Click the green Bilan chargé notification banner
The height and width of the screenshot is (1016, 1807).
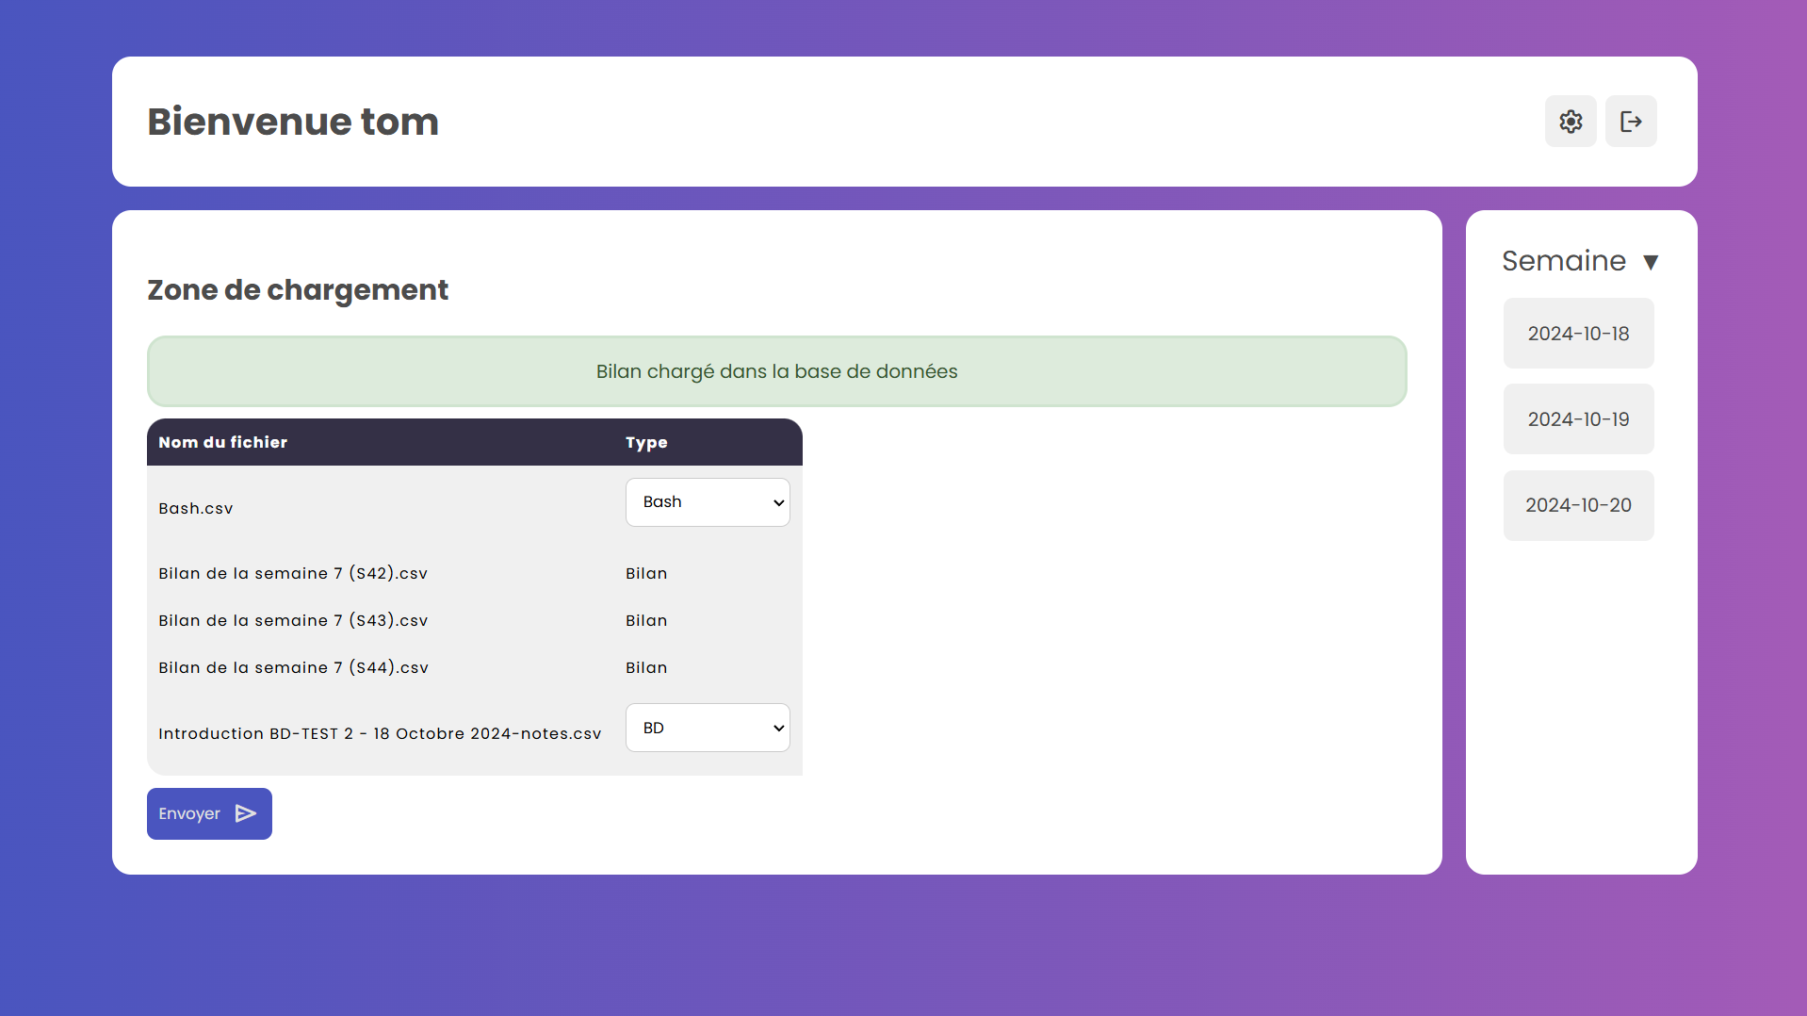pos(776,371)
